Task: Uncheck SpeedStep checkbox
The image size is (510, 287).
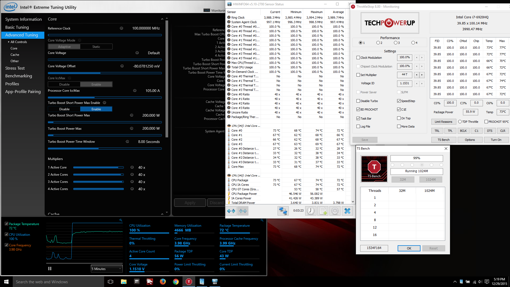Action: [399, 101]
